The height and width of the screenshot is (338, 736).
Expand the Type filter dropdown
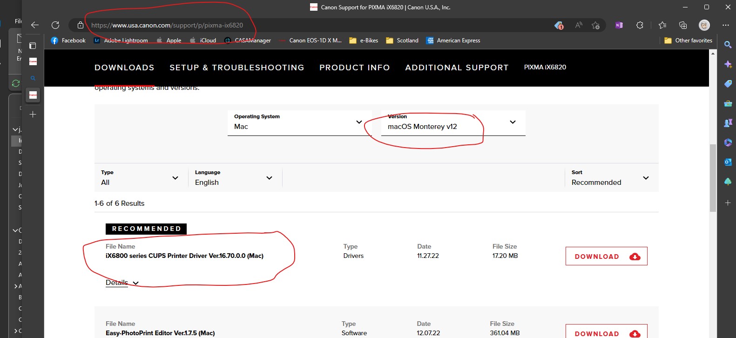click(140, 178)
